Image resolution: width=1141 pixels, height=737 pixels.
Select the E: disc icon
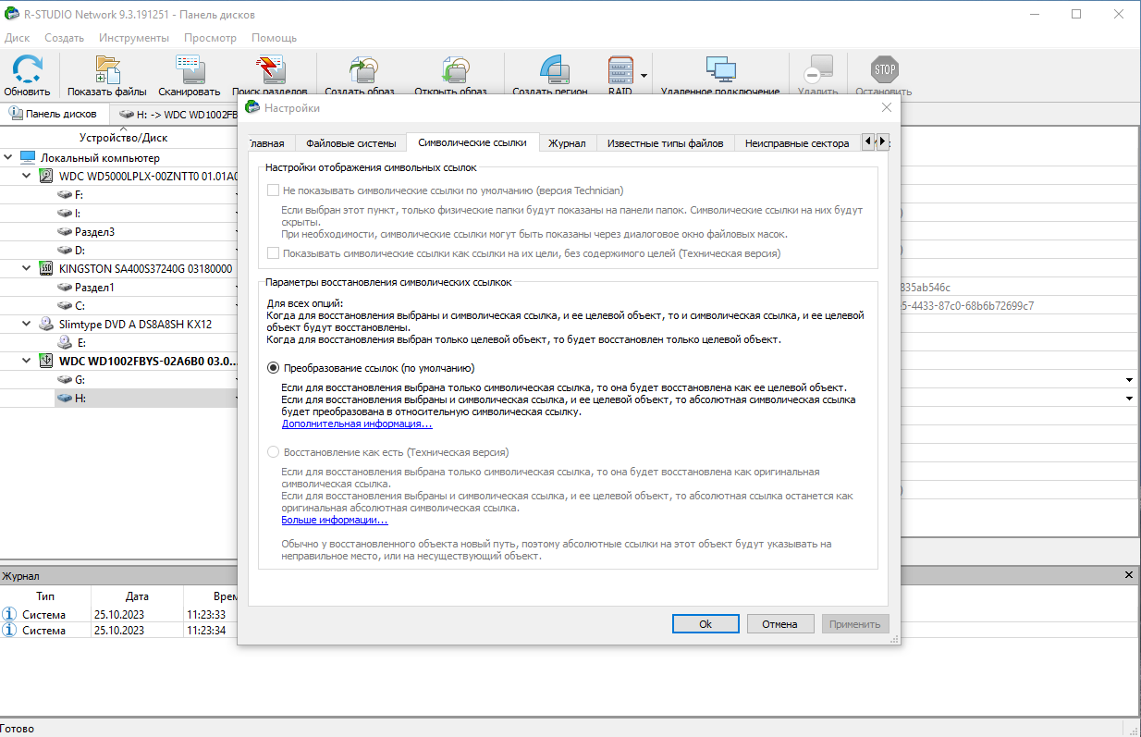pos(64,342)
